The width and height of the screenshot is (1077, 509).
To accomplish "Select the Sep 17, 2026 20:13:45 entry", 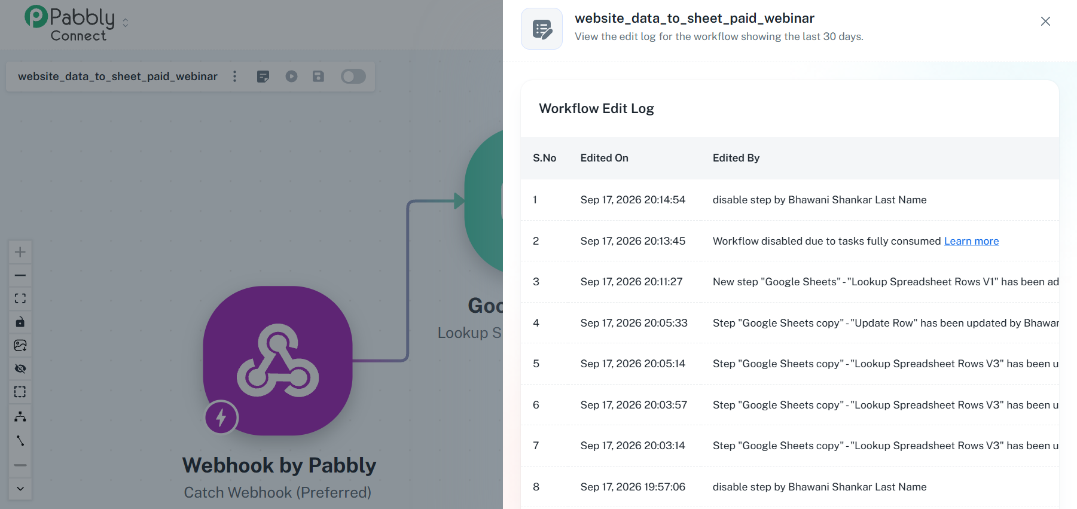I will pyautogui.click(x=790, y=241).
